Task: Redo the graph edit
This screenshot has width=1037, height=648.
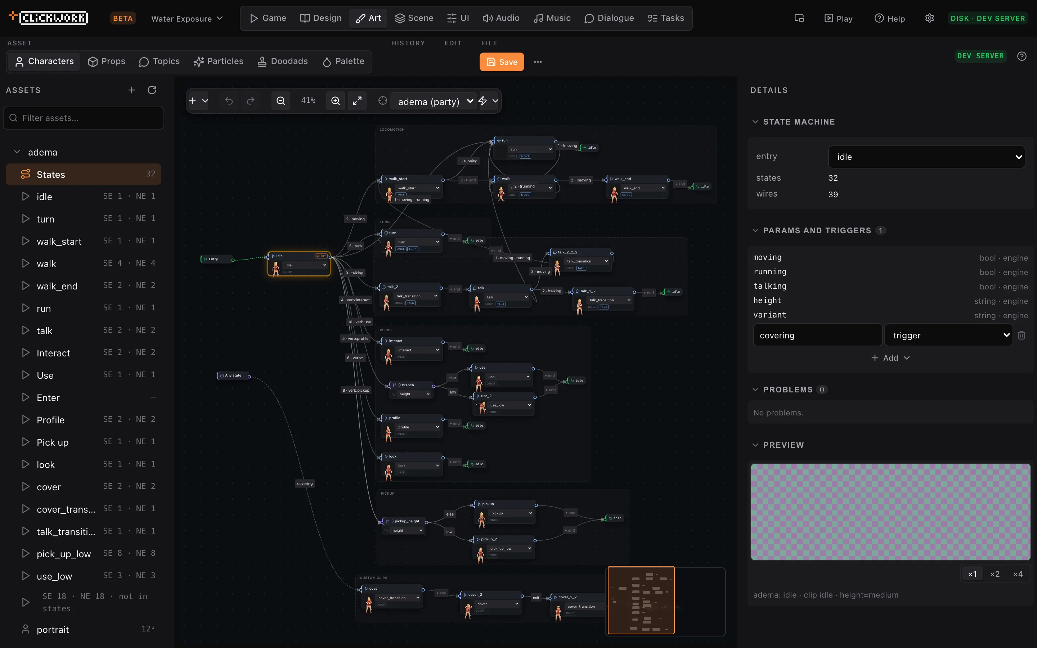Action: pyautogui.click(x=251, y=101)
